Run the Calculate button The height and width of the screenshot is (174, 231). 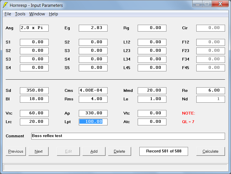pyautogui.click(x=211, y=151)
